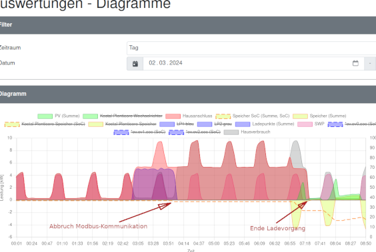Show the LP1 blau dataset in legend

[177, 124]
